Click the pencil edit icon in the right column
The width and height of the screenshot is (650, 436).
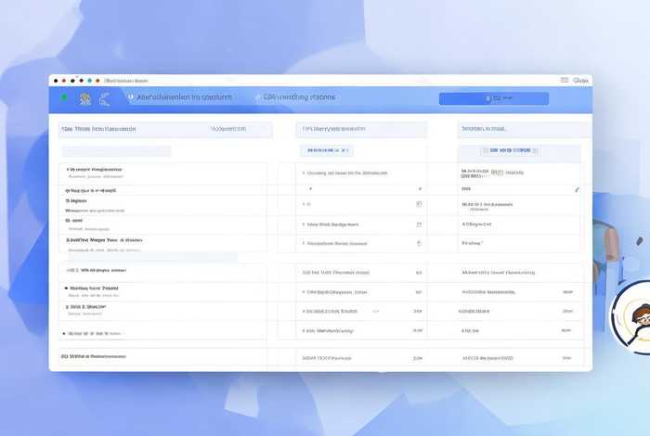click(x=577, y=189)
